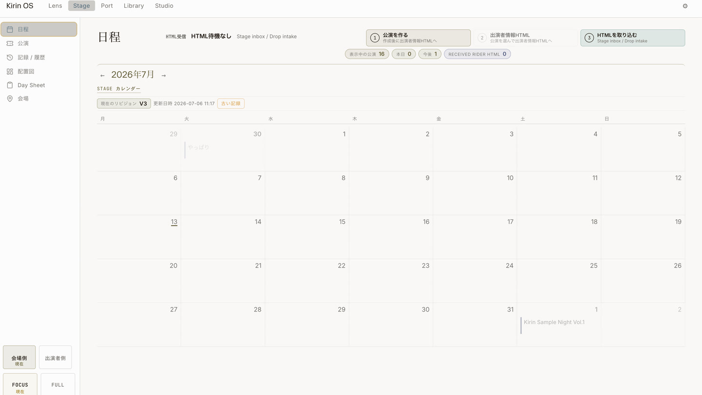Open 会場 in the sidebar
The image size is (702, 395).
[39, 99]
